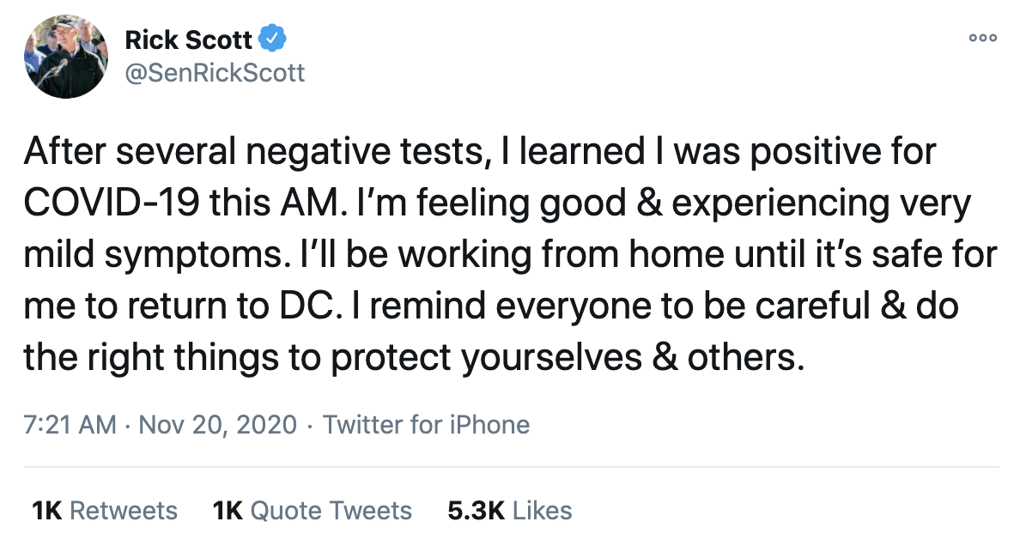
Task: Open the Rick Scott display name link
Action: [x=189, y=39]
